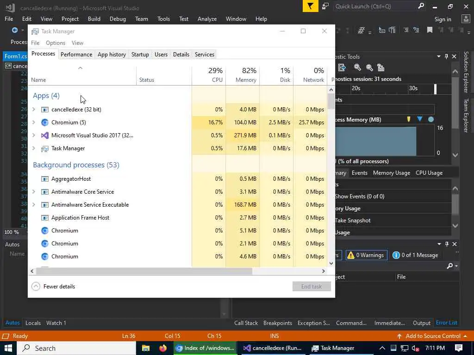Viewport: 474px width, 355px height.
Task: Close the Diagnostic Tools panel
Action: [454, 56]
